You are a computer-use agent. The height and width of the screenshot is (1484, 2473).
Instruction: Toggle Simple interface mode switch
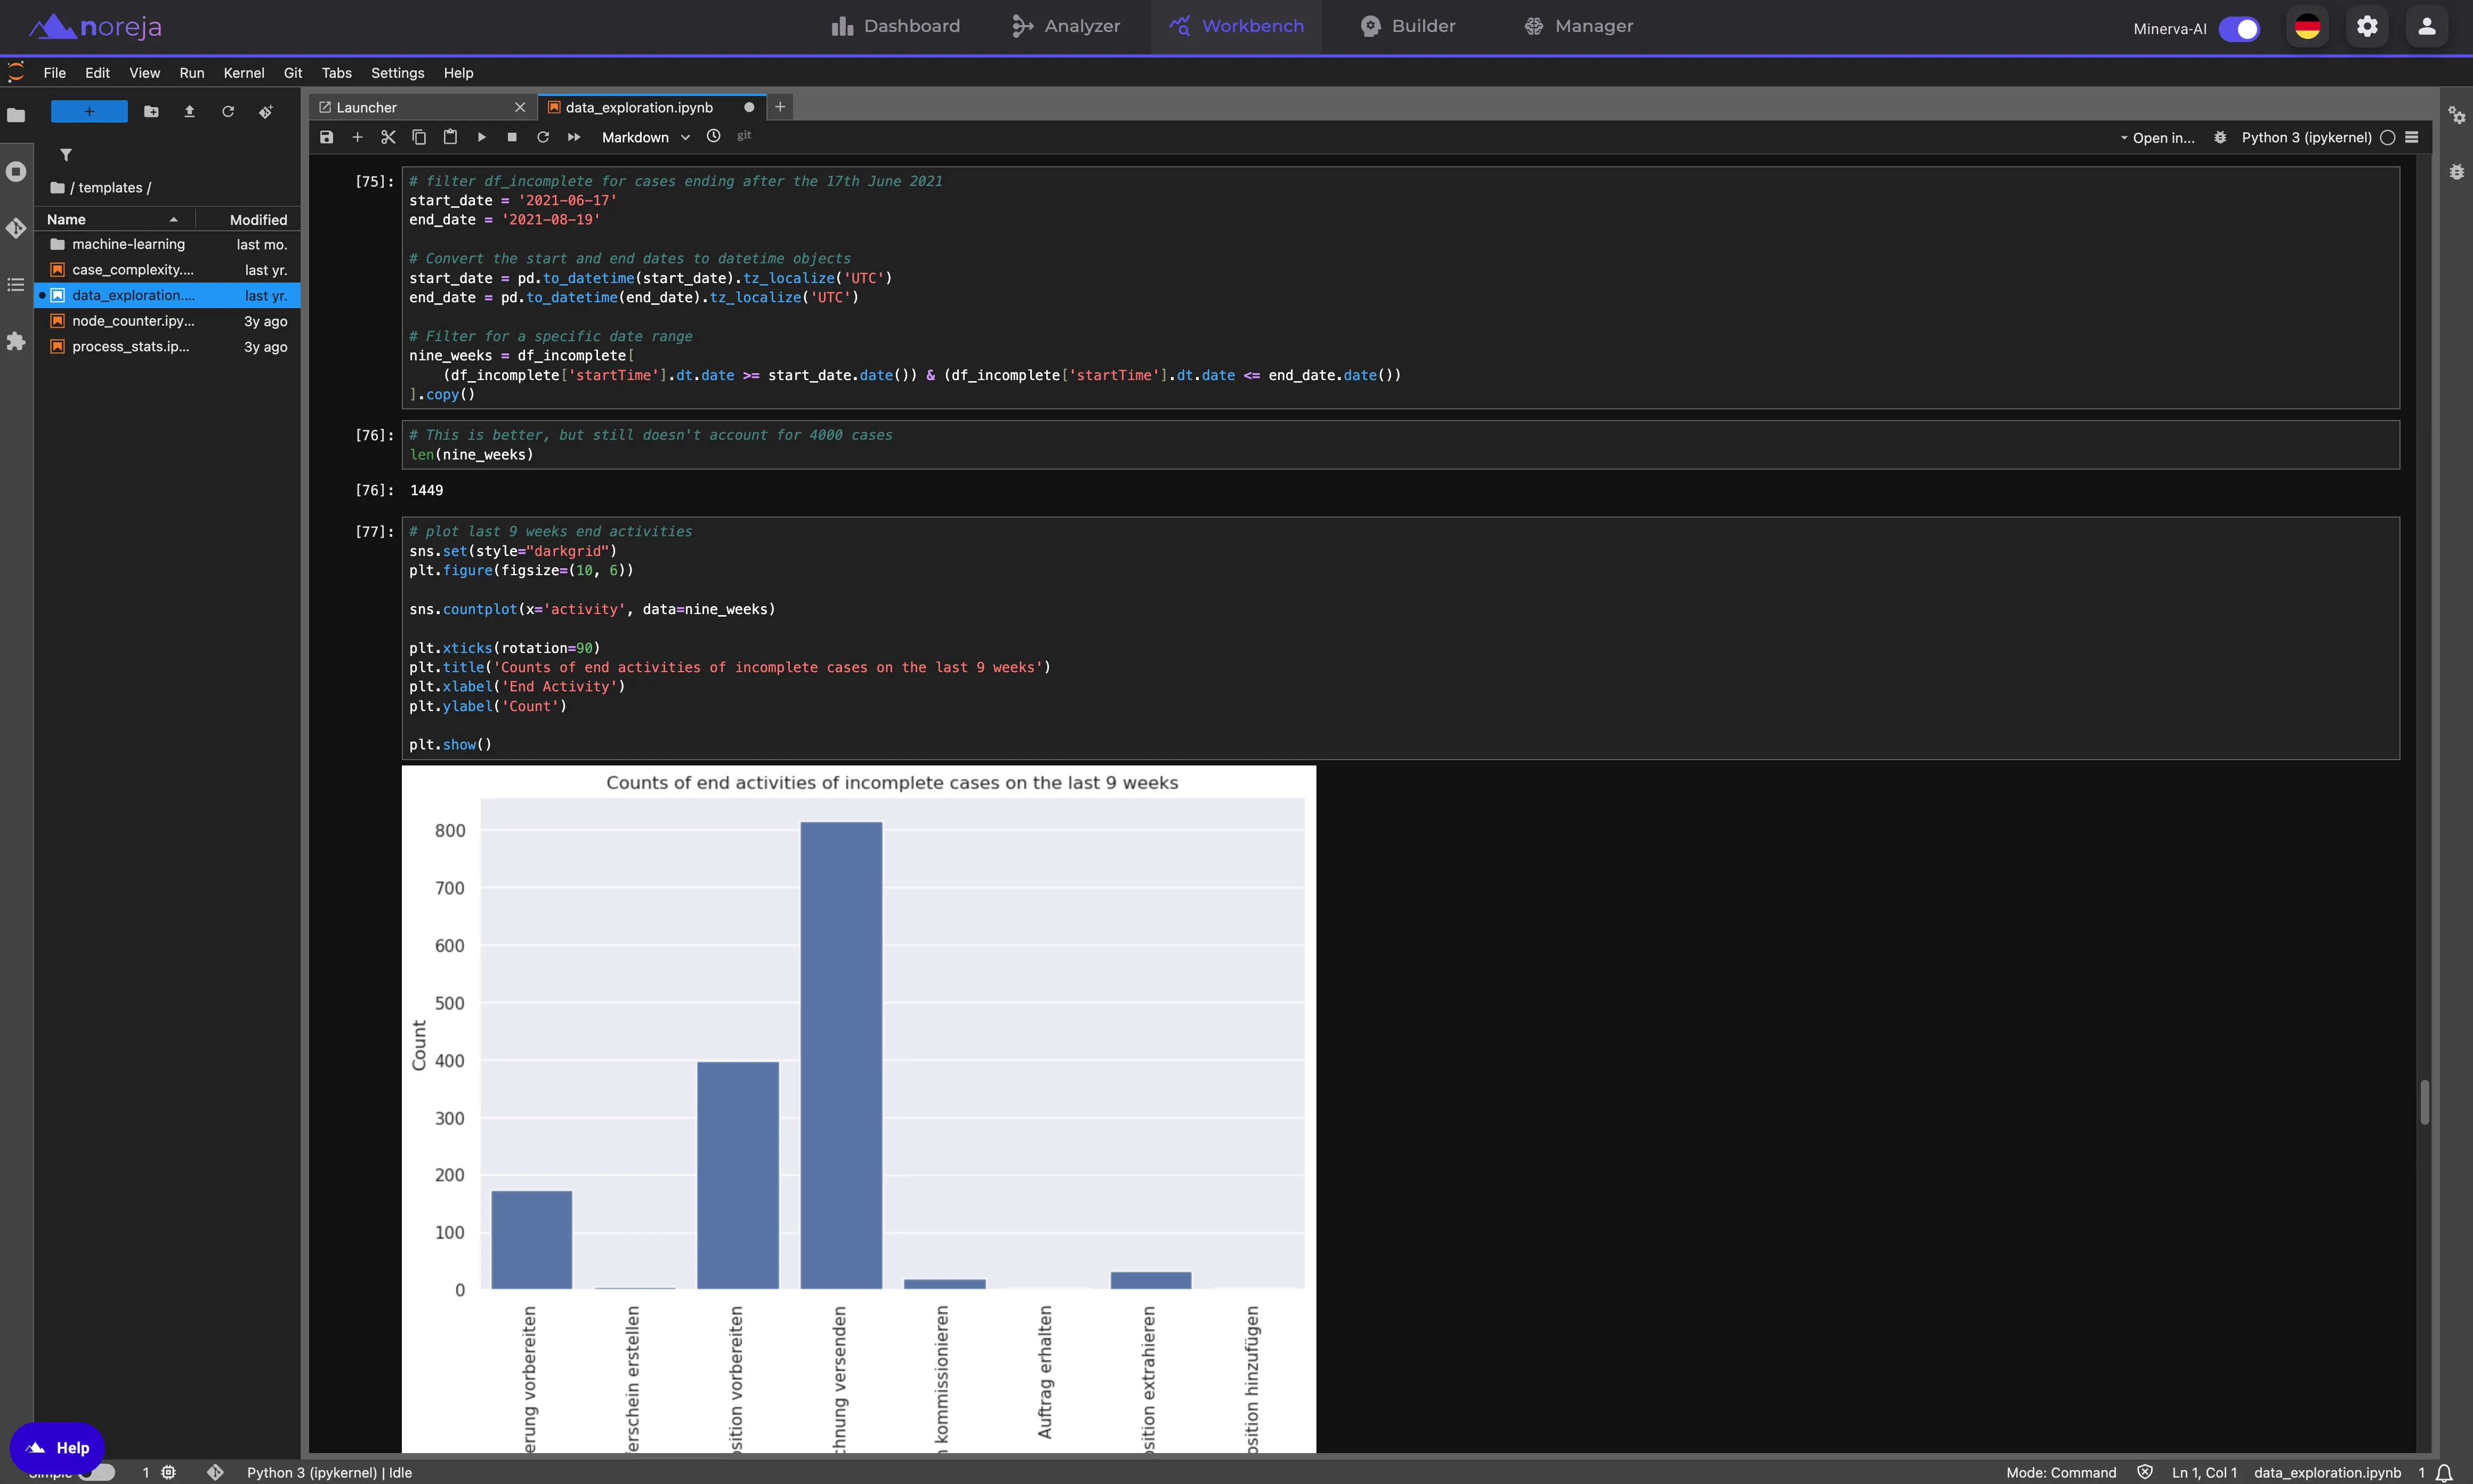97,1473
